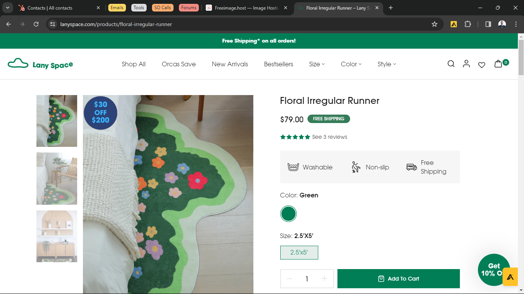
Task: Expand the Size menu dropdown
Action: pos(317,64)
